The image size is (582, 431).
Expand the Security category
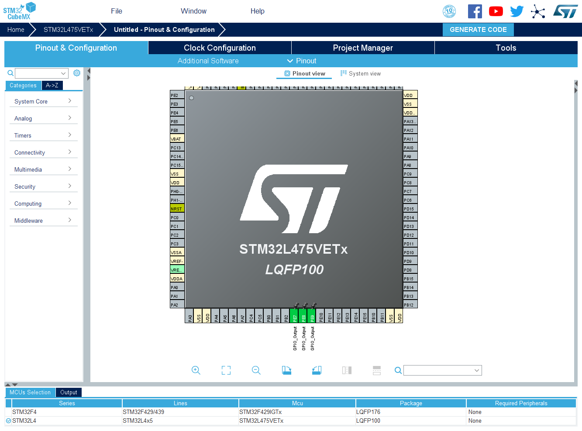(x=43, y=186)
